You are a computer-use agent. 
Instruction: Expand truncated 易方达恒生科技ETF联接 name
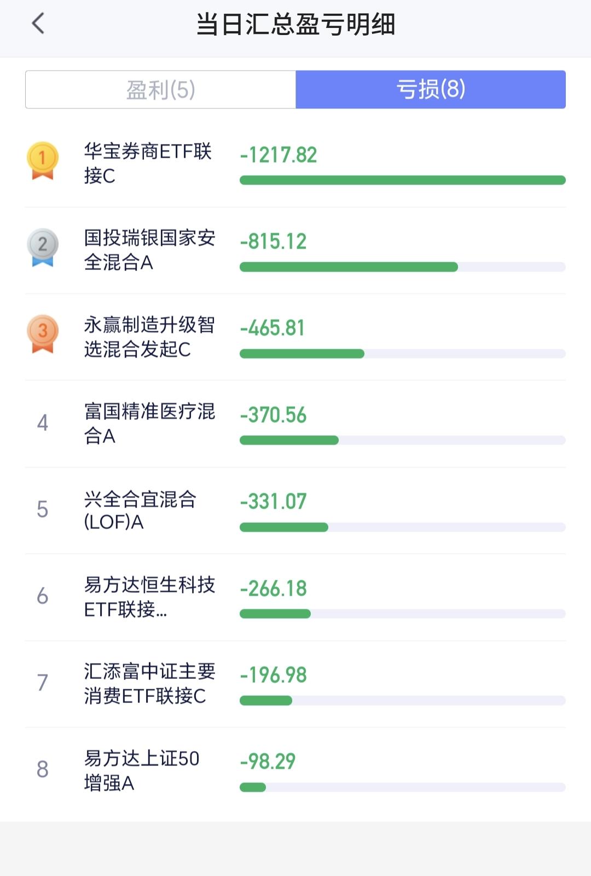click(149, 597)
